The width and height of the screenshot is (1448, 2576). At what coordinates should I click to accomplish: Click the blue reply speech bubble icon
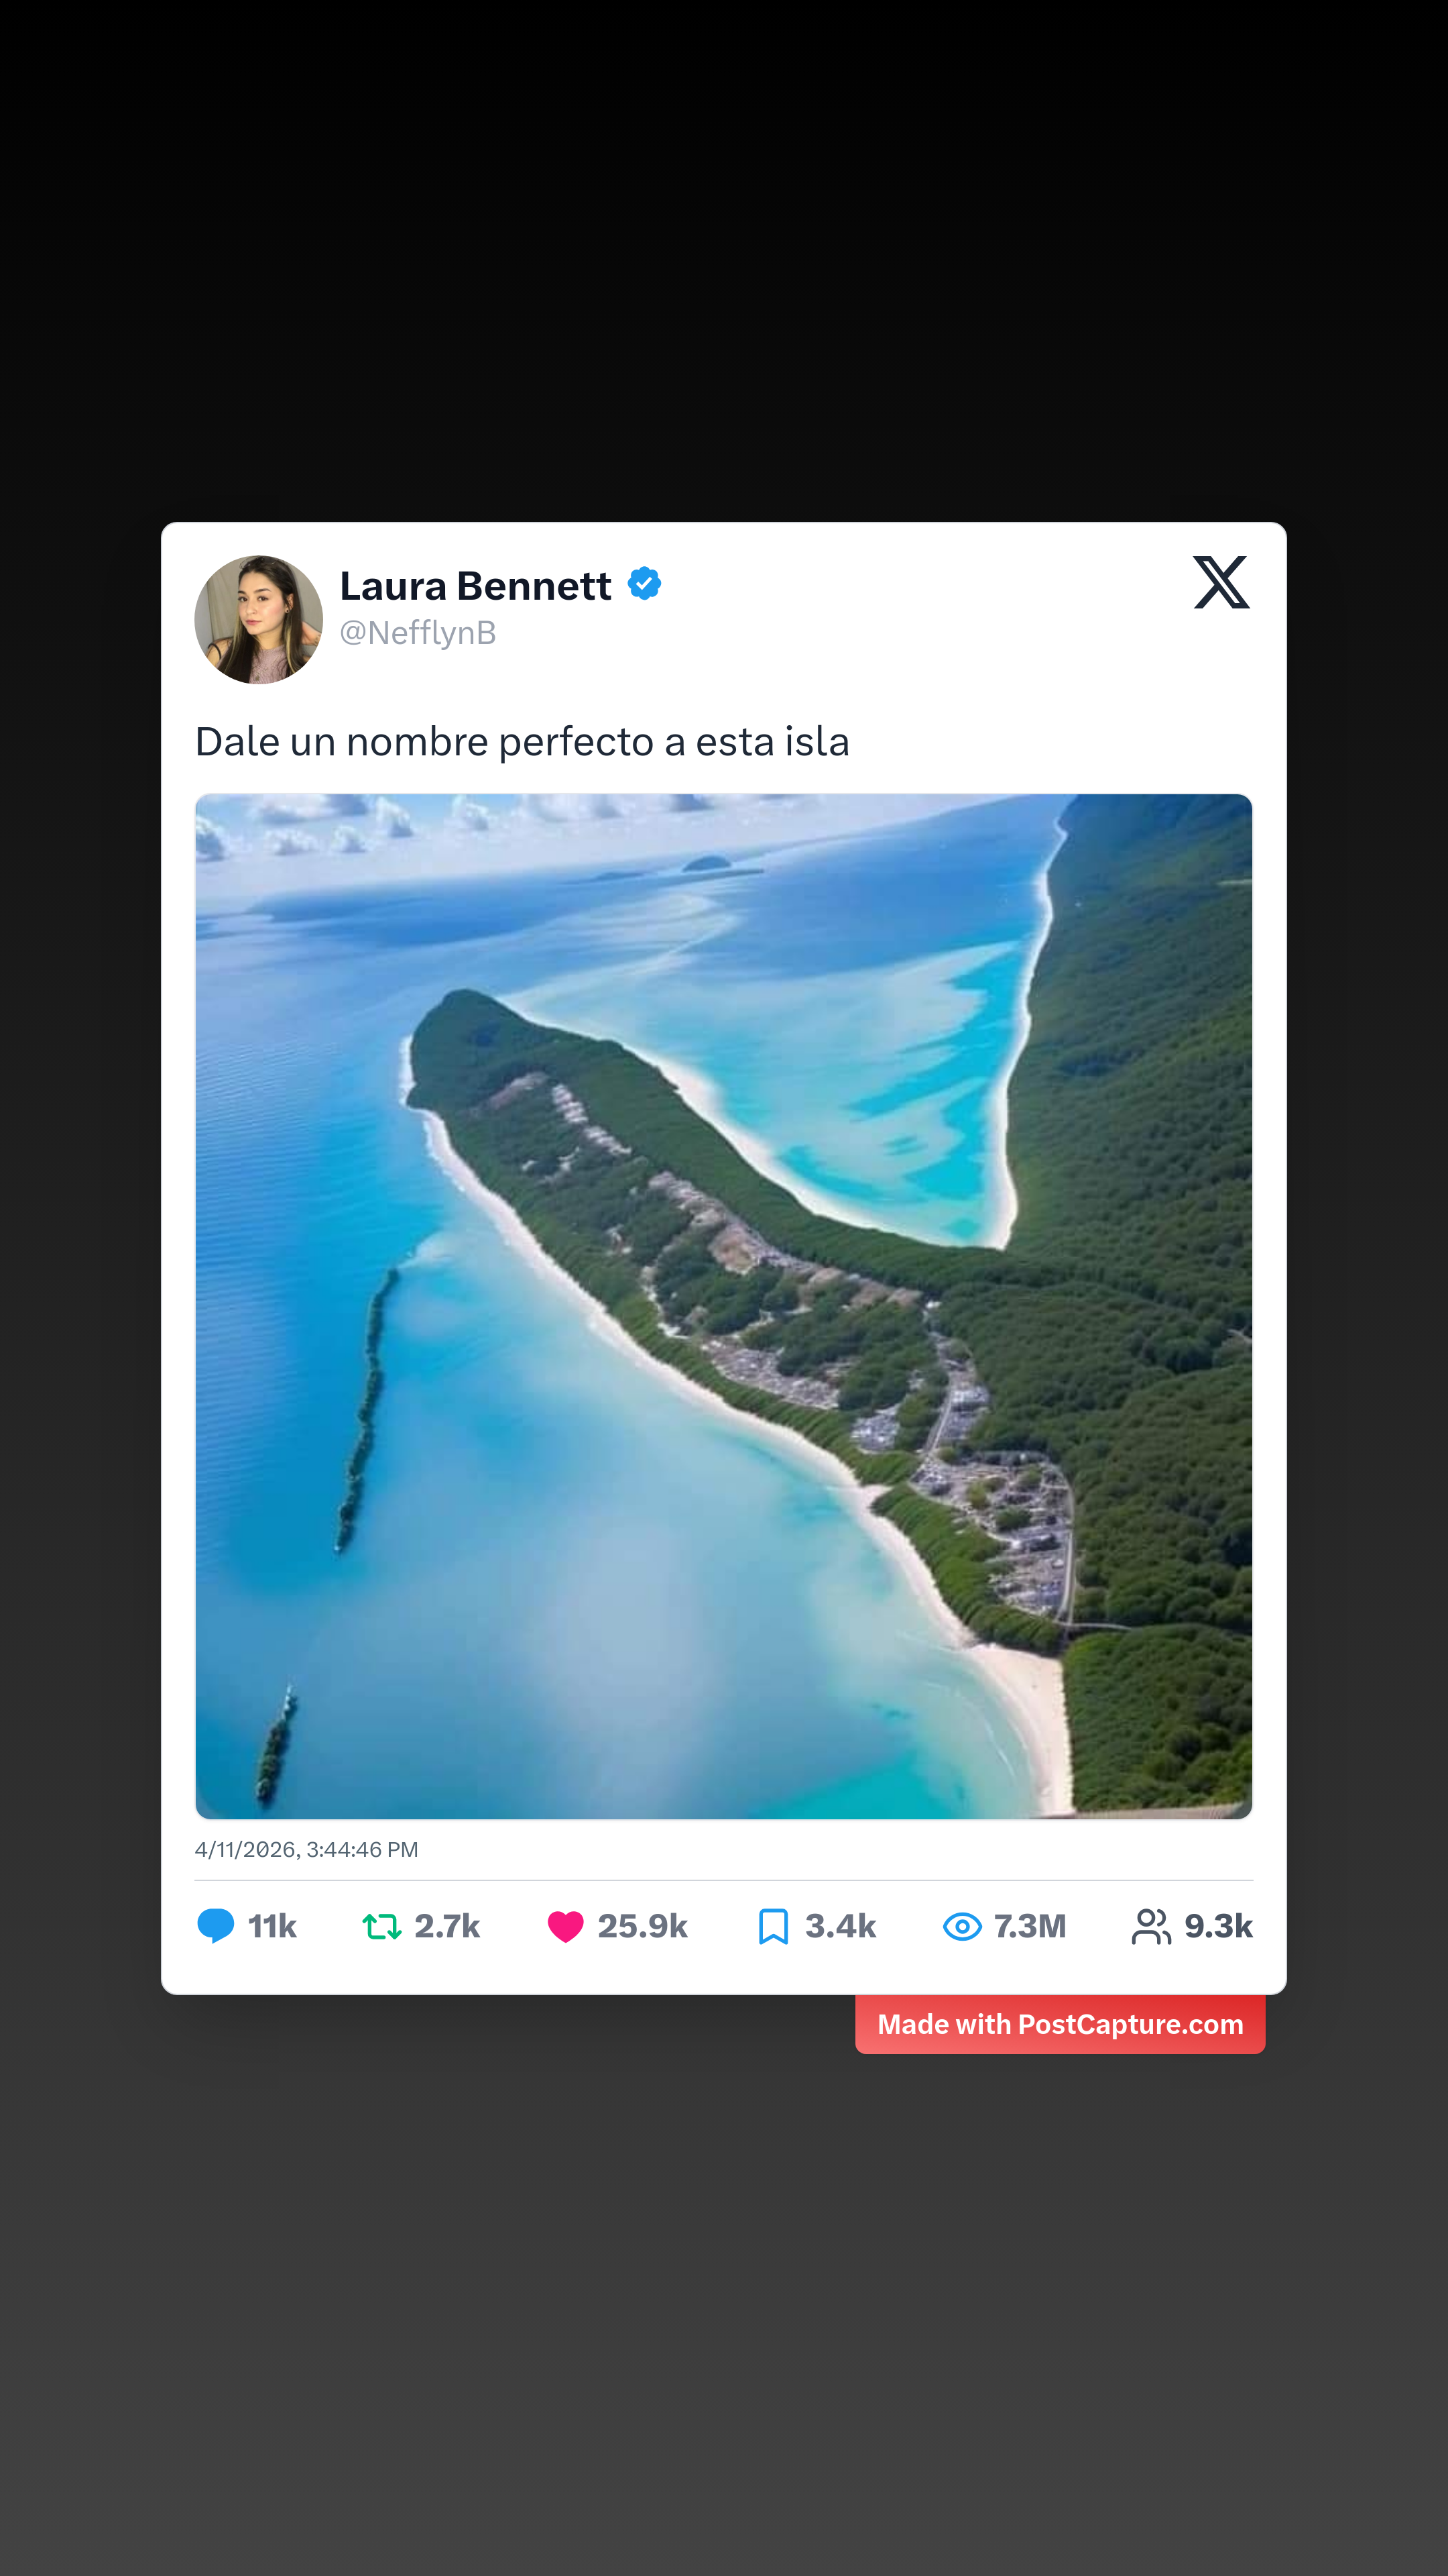pos(215,1925)
